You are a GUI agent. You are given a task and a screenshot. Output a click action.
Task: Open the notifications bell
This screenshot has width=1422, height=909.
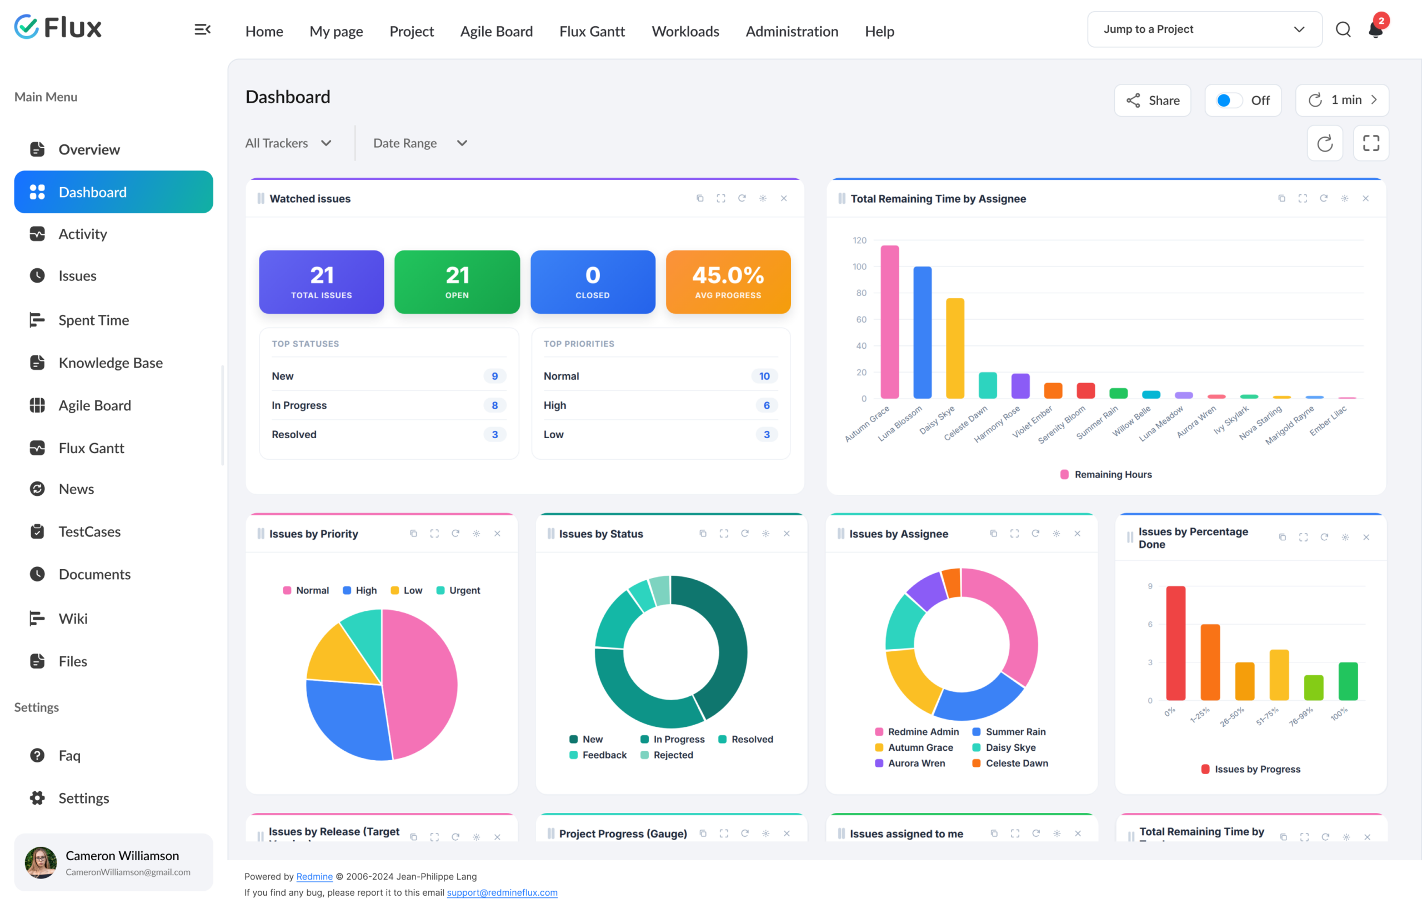1375,29
